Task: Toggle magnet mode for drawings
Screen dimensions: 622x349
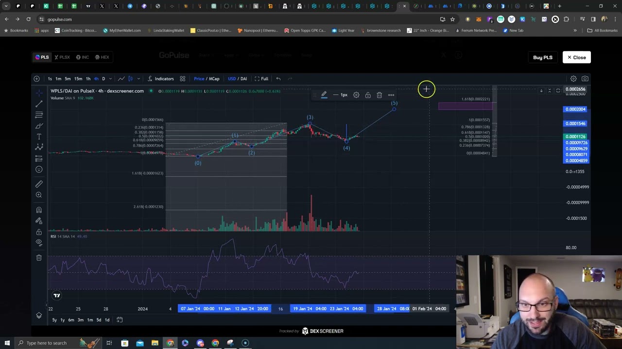Action: tap(39, 210)
